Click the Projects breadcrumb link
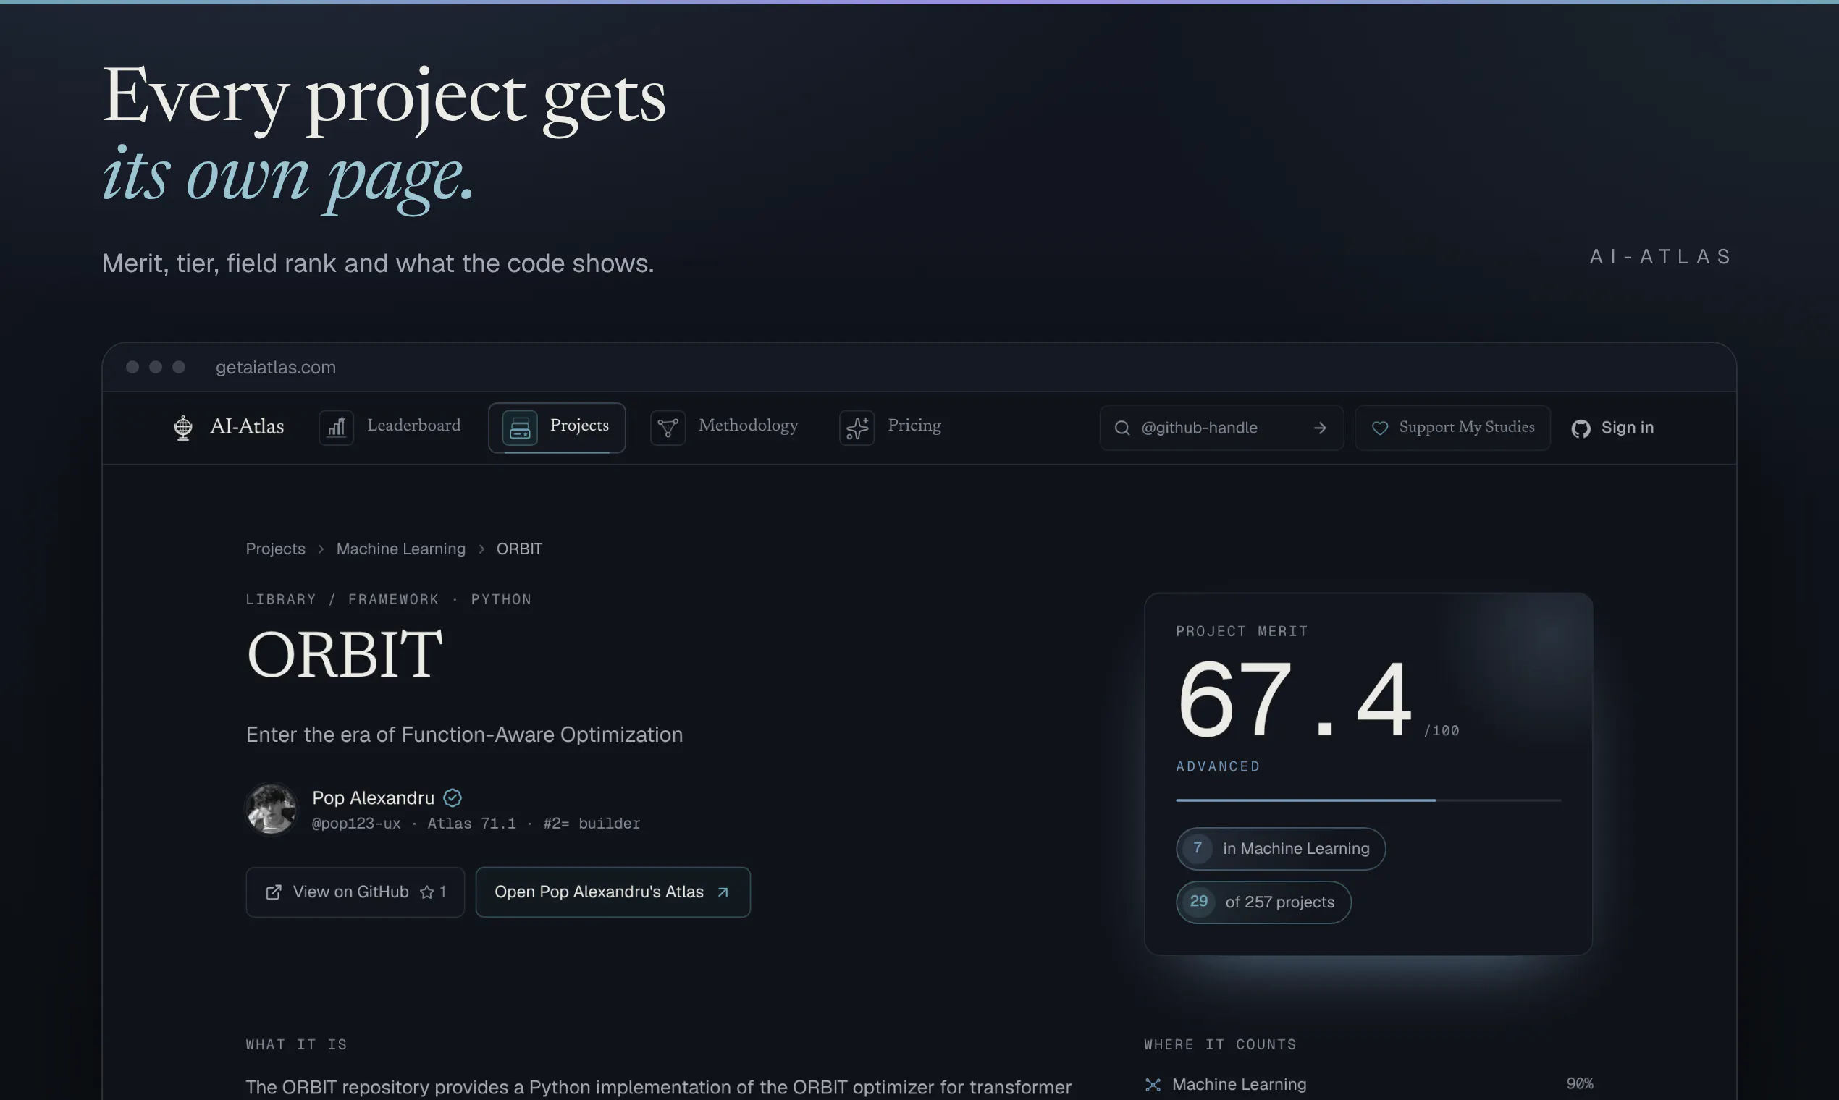Screen dimensions: 1839x1100 (276, 549)
